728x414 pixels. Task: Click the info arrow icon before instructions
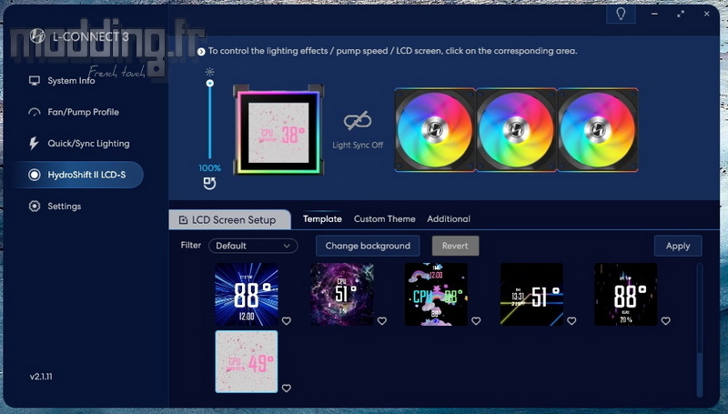tap(201, 52)
